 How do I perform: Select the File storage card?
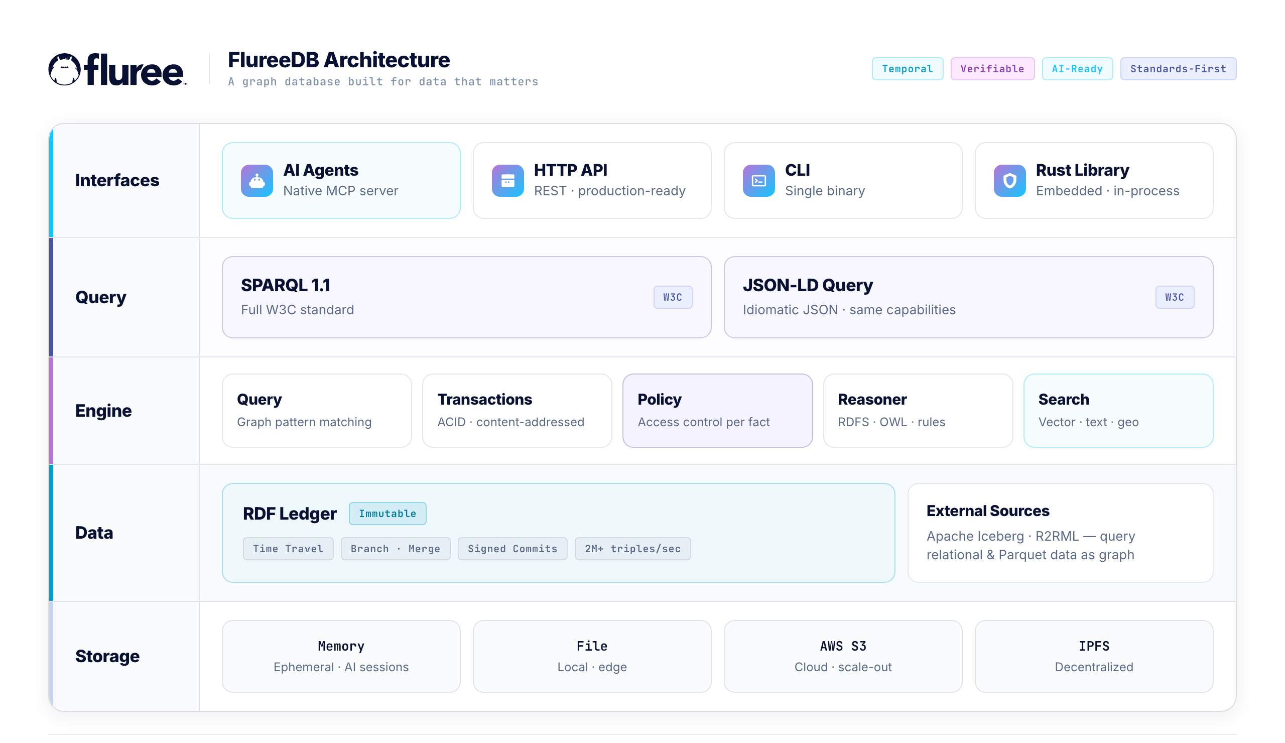(592, 656)
